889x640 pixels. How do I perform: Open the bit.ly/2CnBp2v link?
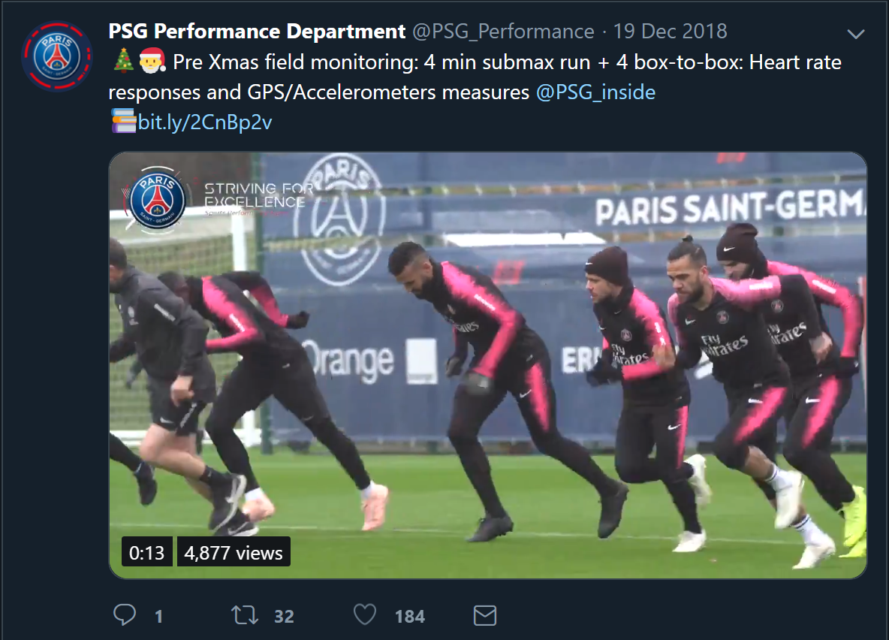[205, 122]
